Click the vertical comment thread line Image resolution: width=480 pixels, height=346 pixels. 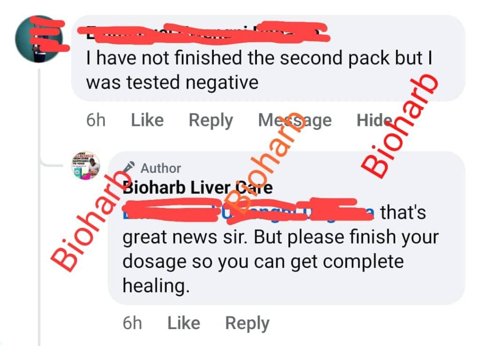(39, 208)
